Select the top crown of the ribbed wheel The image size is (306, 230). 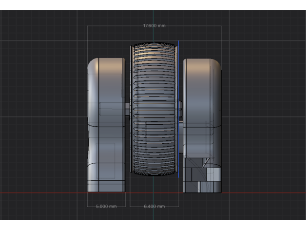tap(153, 46)
